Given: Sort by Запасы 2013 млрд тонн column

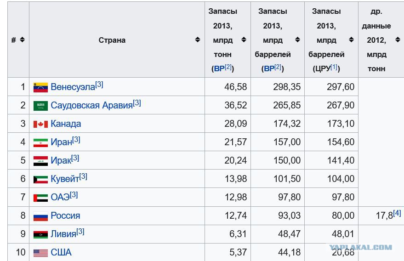Looking at the screenshot, I should point(244,40).
